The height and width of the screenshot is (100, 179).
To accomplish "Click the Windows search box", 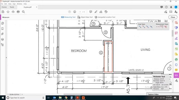I will click(x=25, y=98).
